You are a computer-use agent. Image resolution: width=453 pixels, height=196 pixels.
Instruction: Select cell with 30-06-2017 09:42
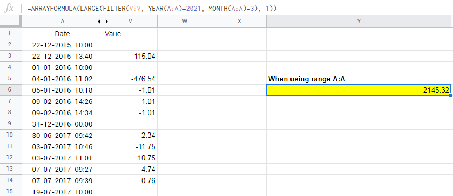pyautogui.click(x=63, y=135)
